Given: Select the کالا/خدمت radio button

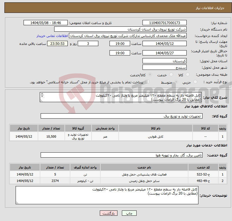Looking at the screenshot, I should 150,75.
